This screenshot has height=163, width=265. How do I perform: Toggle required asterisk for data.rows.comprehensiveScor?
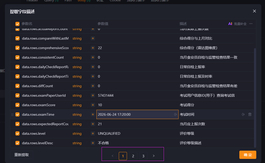pyautogui.click(x=93, y=48)
